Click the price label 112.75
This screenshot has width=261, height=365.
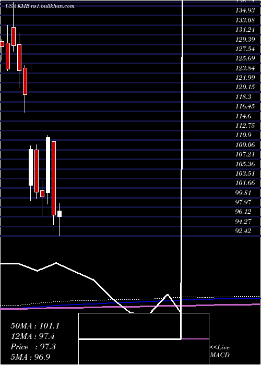[245, 126]
